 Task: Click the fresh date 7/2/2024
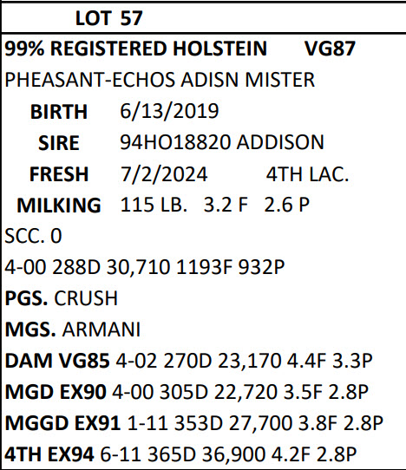pos(164,174)
